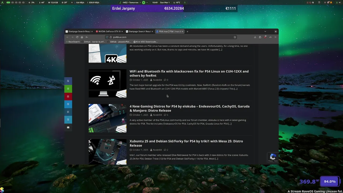The height and width of the screenshot is (193, 343).
Task: Open the Gaming Distros thumbnail image
Action: (107, 118)
